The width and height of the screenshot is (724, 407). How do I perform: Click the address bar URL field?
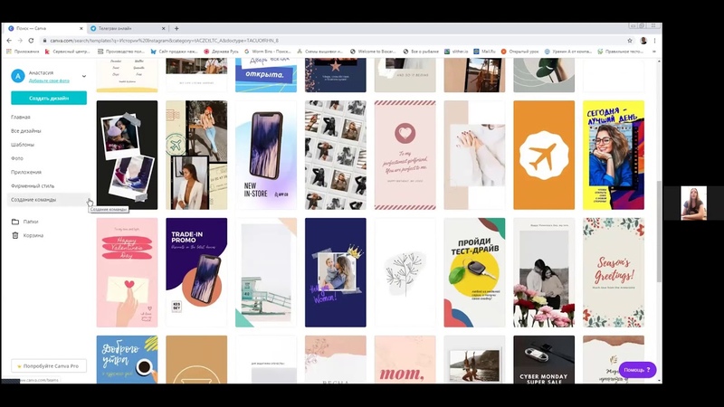point(330,41)
